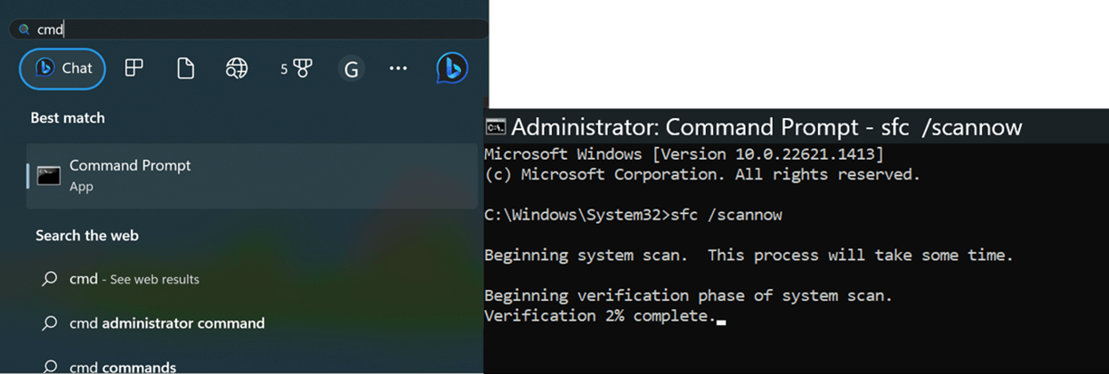The height and width of the screenshot is (374, 1109).
Task: Select the Documents filter icon
Action: [185, 68]
